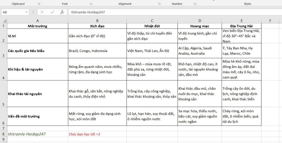Click cell A8 'thitramle-Hoidap247'
This screenshot has height=143, width=282.
(x=37, y=134)
